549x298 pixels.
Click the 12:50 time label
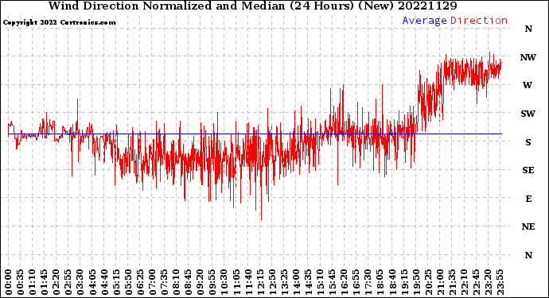point(272,282)
